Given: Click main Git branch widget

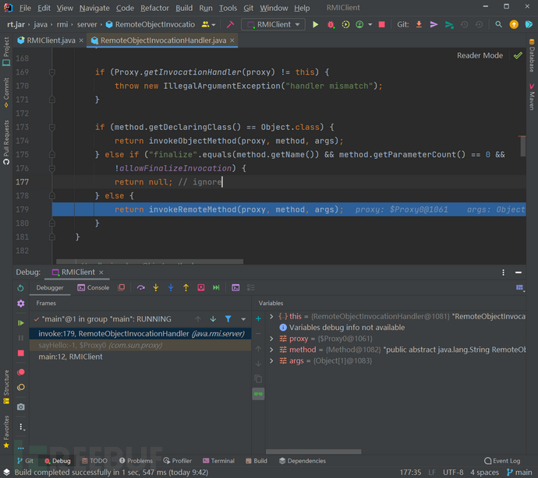Looking at the screenshot, I should 519,473.
